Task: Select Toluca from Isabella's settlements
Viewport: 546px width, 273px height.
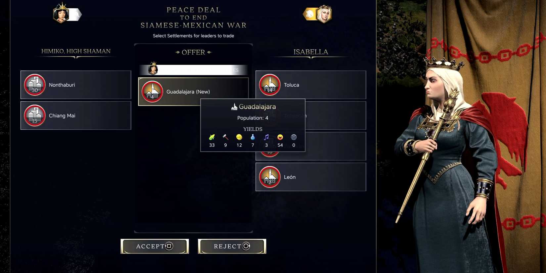Action: [x=311, y=85]
